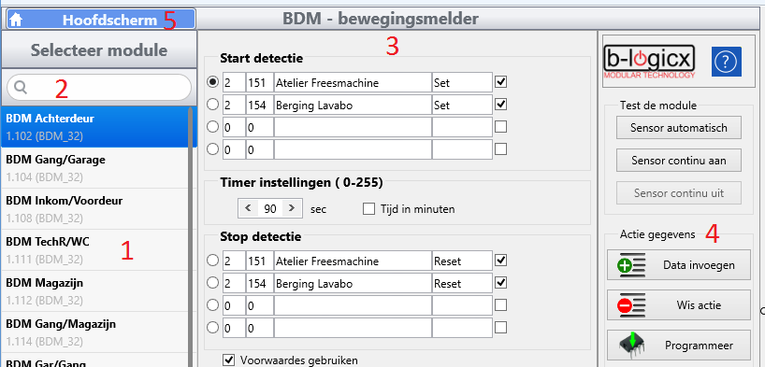
Task: Click the b-logicx logo
Action: click(649, 62)
